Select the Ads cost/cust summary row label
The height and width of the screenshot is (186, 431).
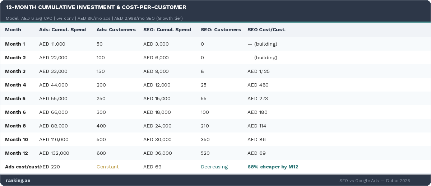[x=22, y=167]
